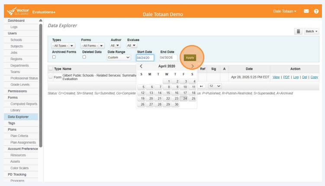Open the help question mark icon

click(316, 11)
